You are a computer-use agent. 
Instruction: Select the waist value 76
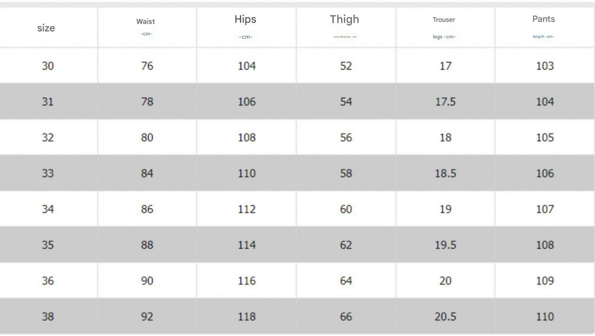coord(147,66)
